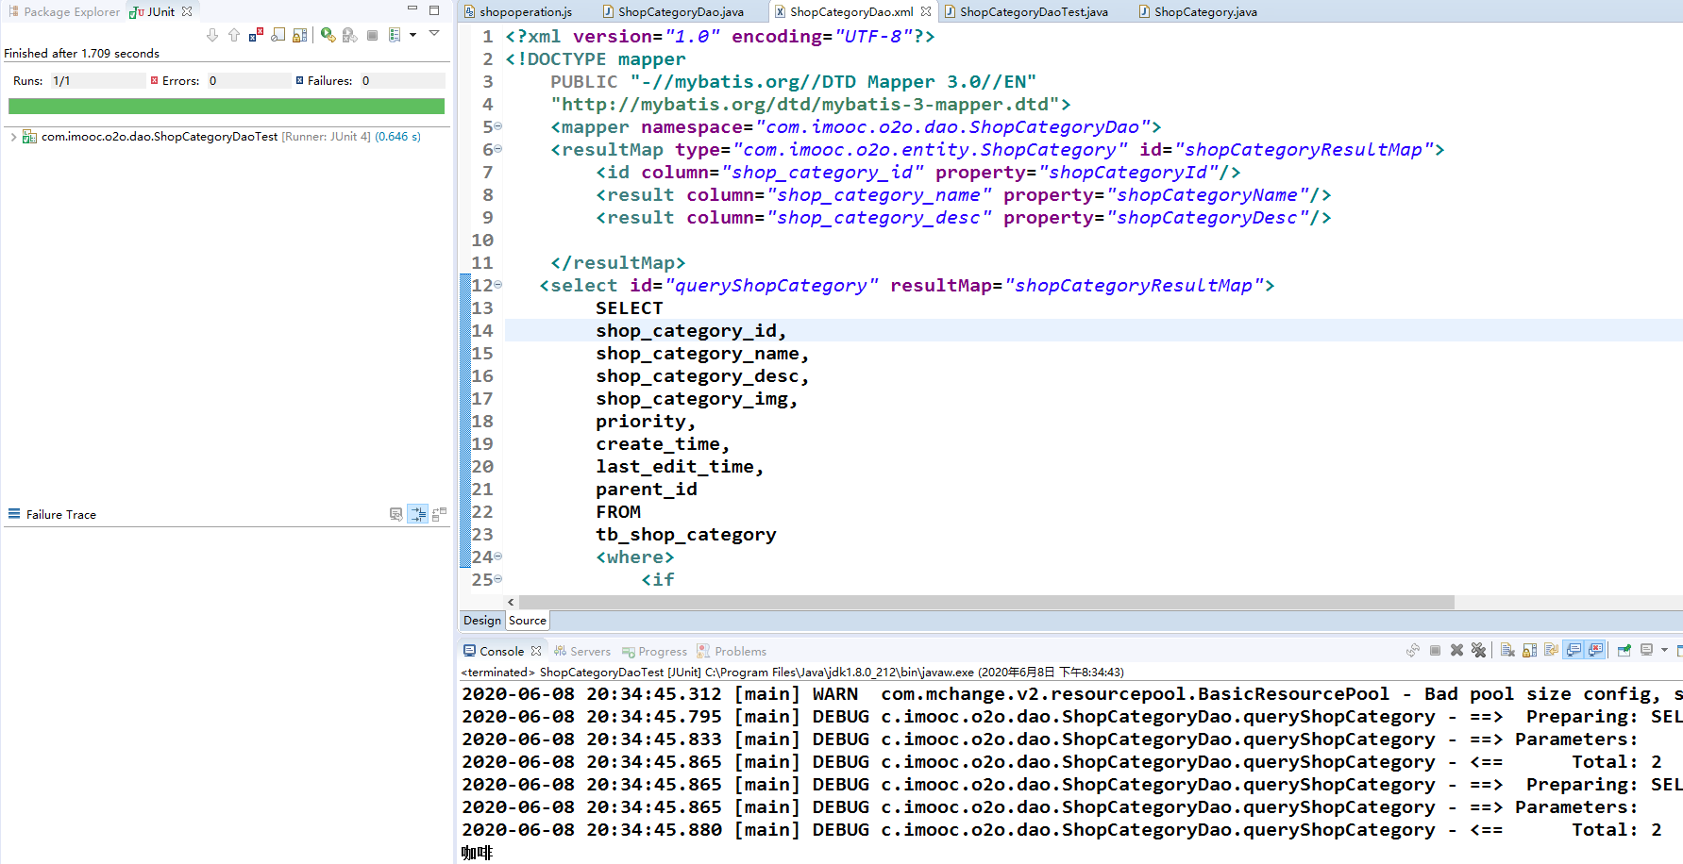This screenshot has width=1683, height=864.
Task: Rerun test with failures first
Action: [349, 35]
